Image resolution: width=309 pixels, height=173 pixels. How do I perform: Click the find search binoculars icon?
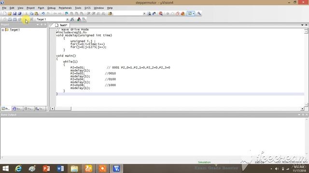[149, 13]
